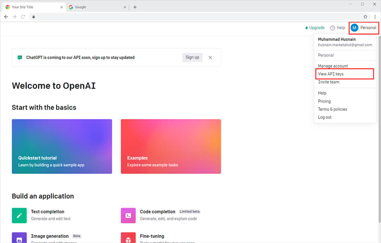This screenshot has width=381, height=243.
Task: Go back using the browser back arrow
Action: coord(6,17)
